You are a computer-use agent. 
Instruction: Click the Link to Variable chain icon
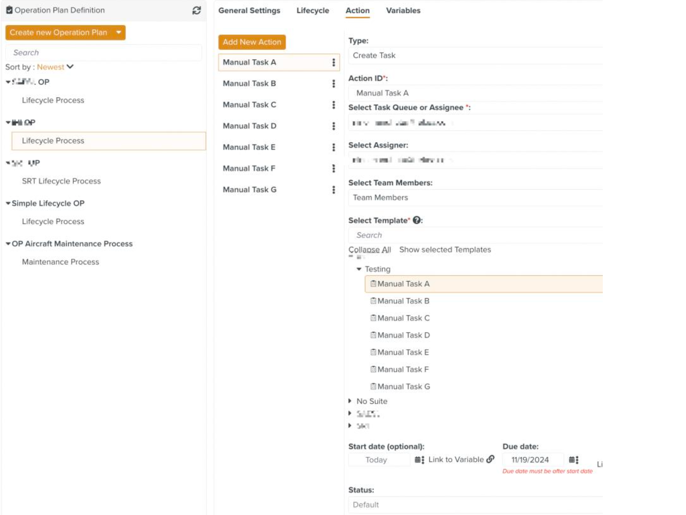490,459
